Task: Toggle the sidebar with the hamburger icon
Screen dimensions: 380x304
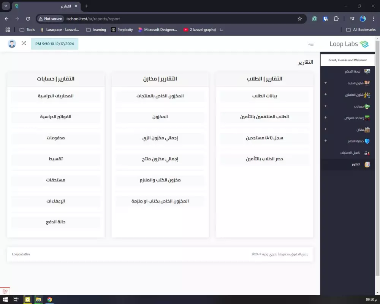Action: [x=311, y=43]
